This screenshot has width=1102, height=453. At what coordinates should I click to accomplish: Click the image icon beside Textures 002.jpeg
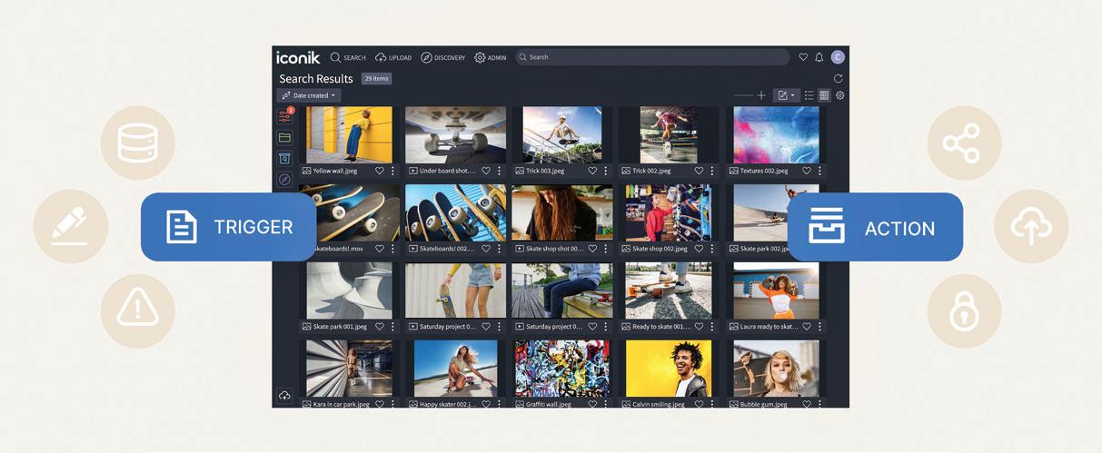(733, 171)
